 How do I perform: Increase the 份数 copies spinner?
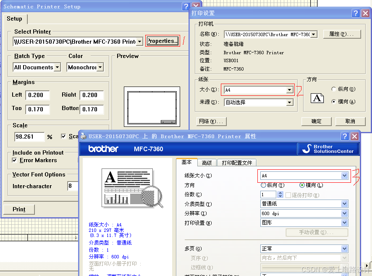click(x=280, y=193)
